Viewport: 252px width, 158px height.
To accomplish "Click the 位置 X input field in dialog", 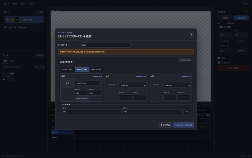I will 91,112.
